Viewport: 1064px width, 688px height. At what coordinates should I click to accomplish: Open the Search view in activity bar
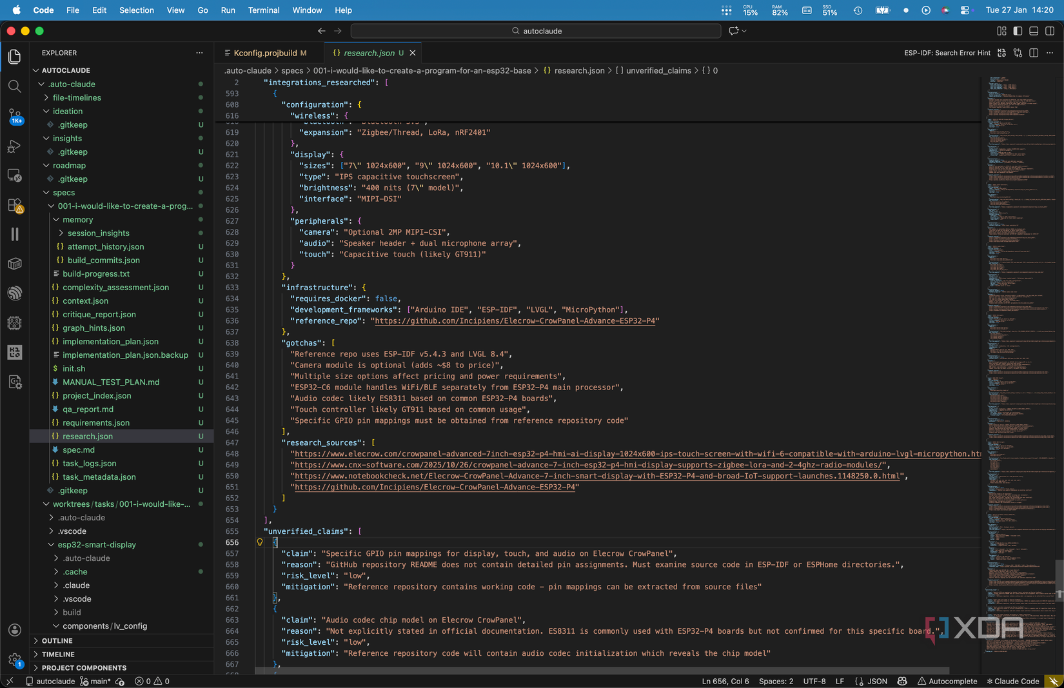tap(14, 86)
